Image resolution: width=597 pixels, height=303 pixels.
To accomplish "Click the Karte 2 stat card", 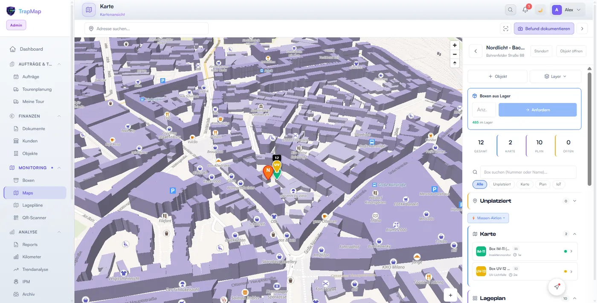I will click(x=510, y=146).
